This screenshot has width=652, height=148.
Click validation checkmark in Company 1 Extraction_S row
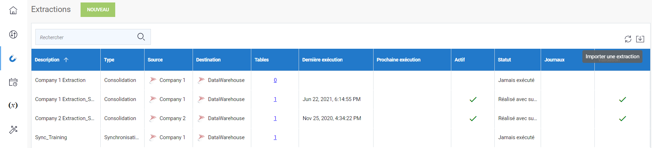coord(622,100)
